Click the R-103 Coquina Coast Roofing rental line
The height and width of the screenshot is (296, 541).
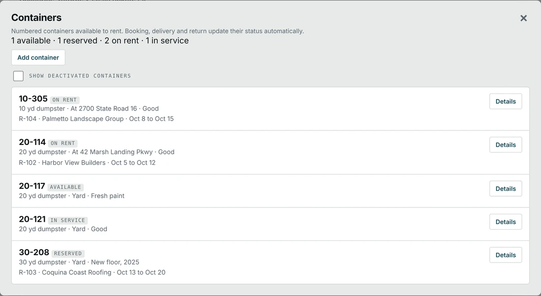click(92, 272)
